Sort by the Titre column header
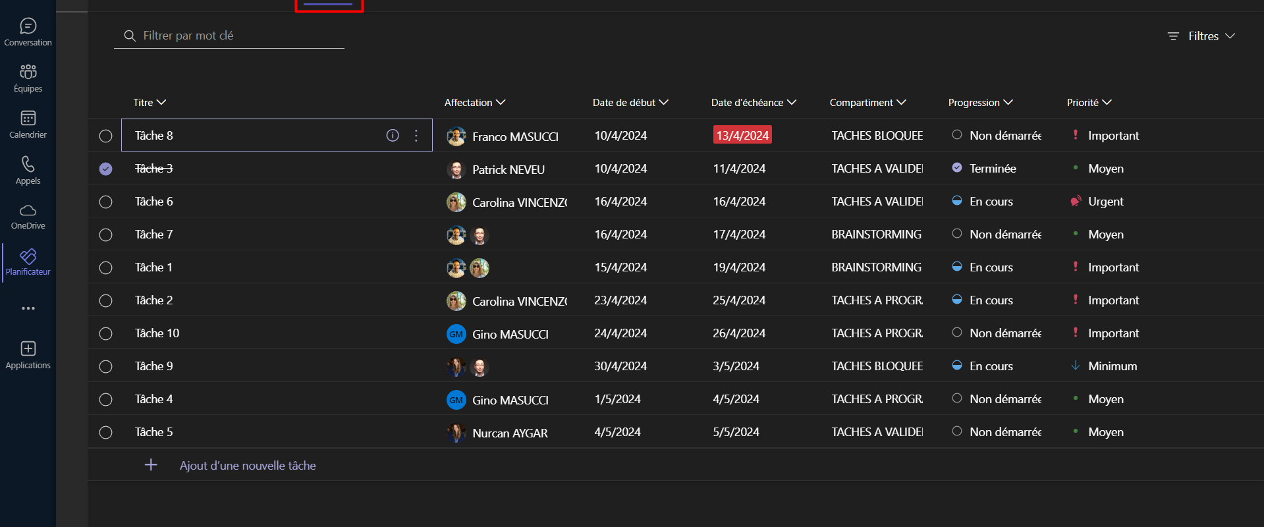This screenshot has width=1264, height=527. click(x=149, y=103)
